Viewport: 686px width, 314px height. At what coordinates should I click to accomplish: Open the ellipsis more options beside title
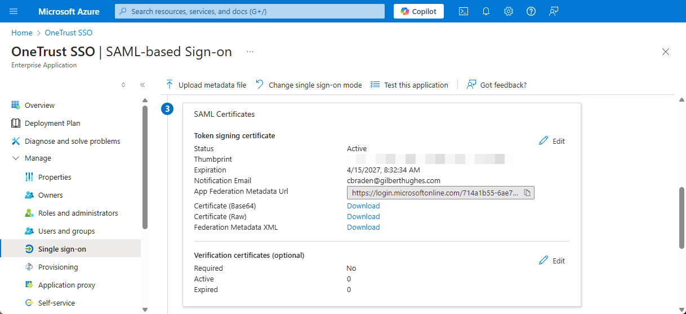250,52
